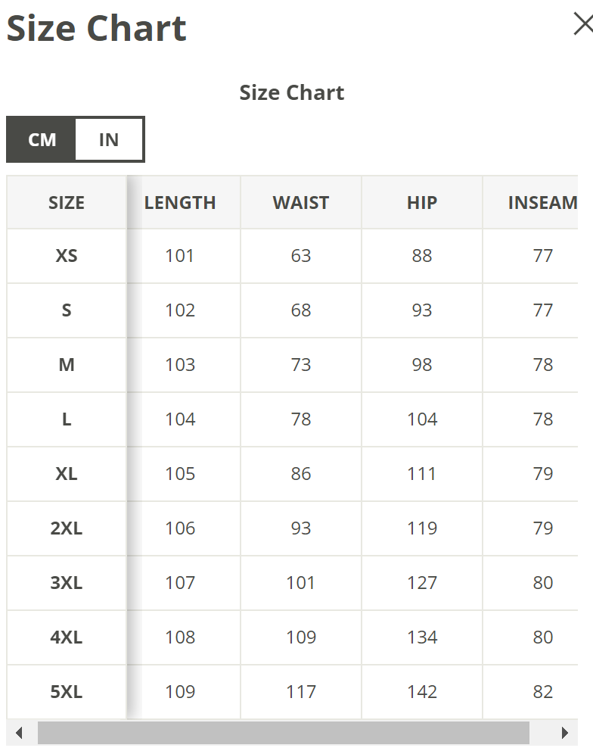The image size is (593, 748).
Task: Click the WAIST column header
Action: tap(301, 203)
